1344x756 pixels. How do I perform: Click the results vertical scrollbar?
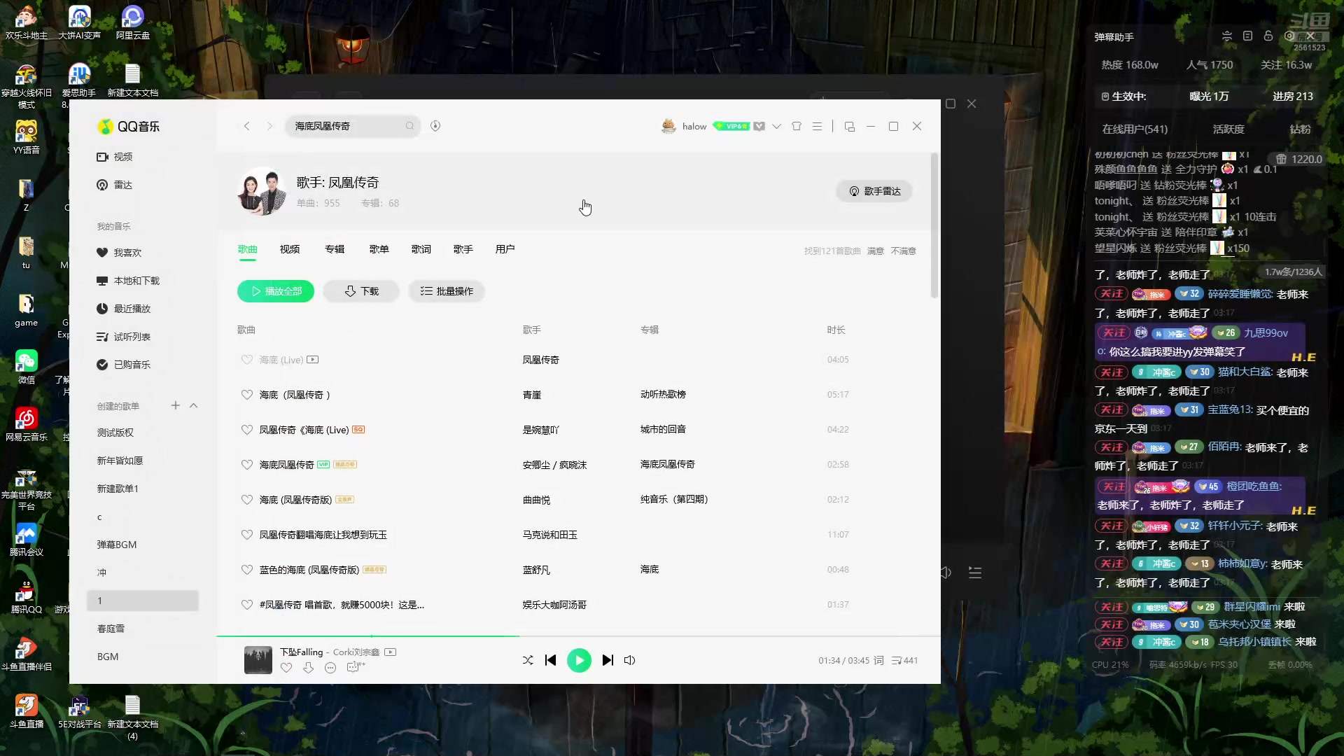(934, 225)
